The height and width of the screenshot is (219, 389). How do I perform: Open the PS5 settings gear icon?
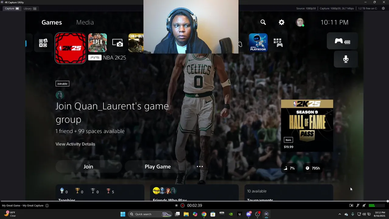(x=282, y=22)
